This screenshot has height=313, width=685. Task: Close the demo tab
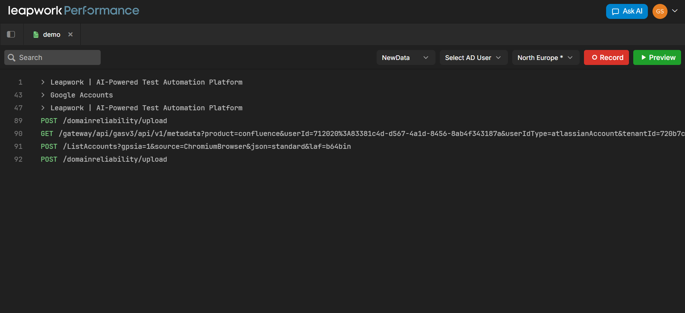(x=70, y=34)
